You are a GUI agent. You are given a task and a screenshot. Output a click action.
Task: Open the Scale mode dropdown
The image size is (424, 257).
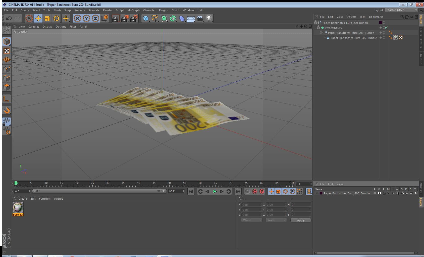(x=276, y=220)
